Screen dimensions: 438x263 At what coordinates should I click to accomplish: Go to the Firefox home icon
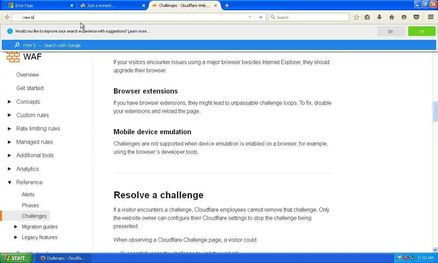[x=392, y=17]
